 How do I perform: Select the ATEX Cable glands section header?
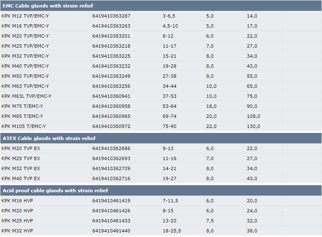161,138
